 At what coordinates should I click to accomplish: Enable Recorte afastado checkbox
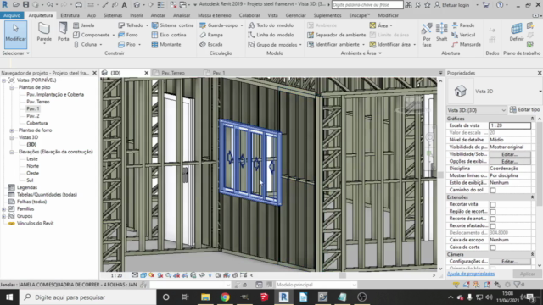493,226
